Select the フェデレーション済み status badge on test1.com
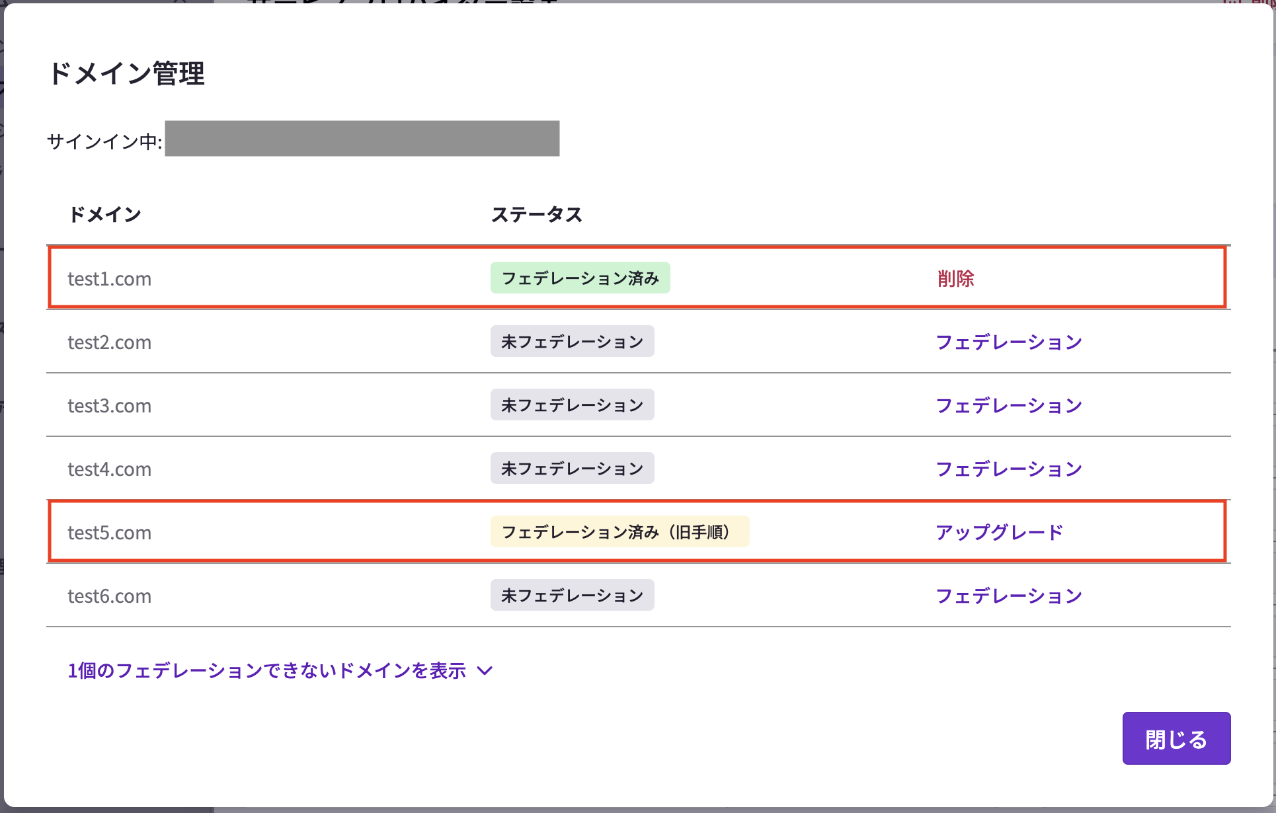Image resolution: width=1276 pixels, height=813 pixels. 580,278
